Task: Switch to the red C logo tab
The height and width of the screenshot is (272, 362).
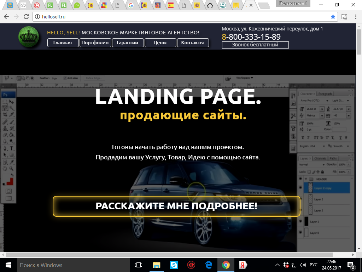Action: pos(36,5)
